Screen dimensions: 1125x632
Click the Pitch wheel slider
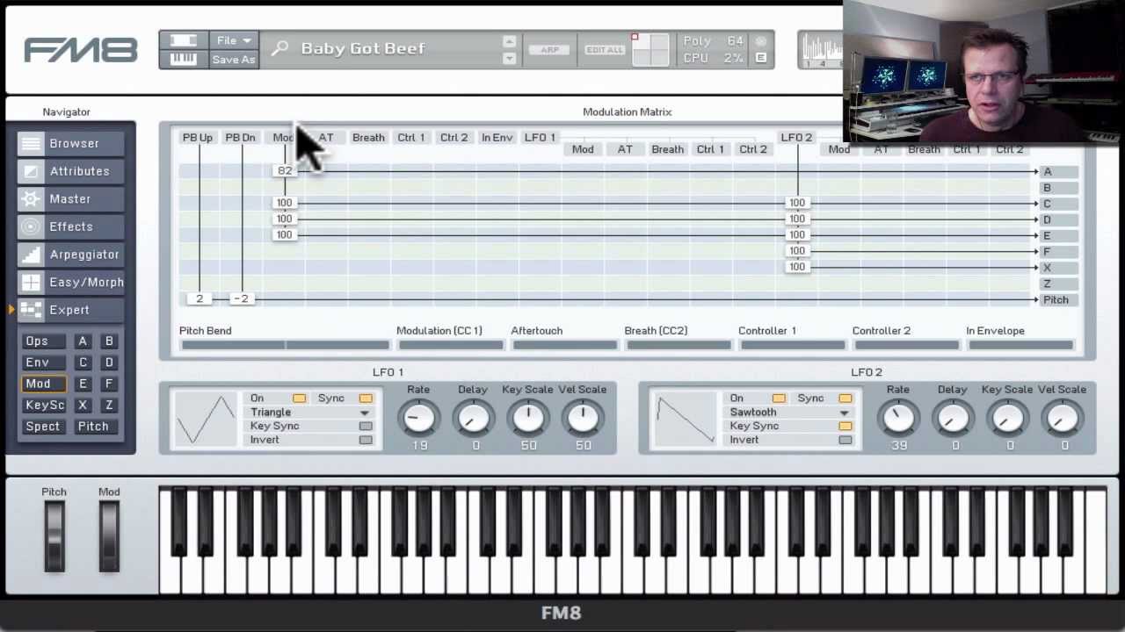coord(54,536)
